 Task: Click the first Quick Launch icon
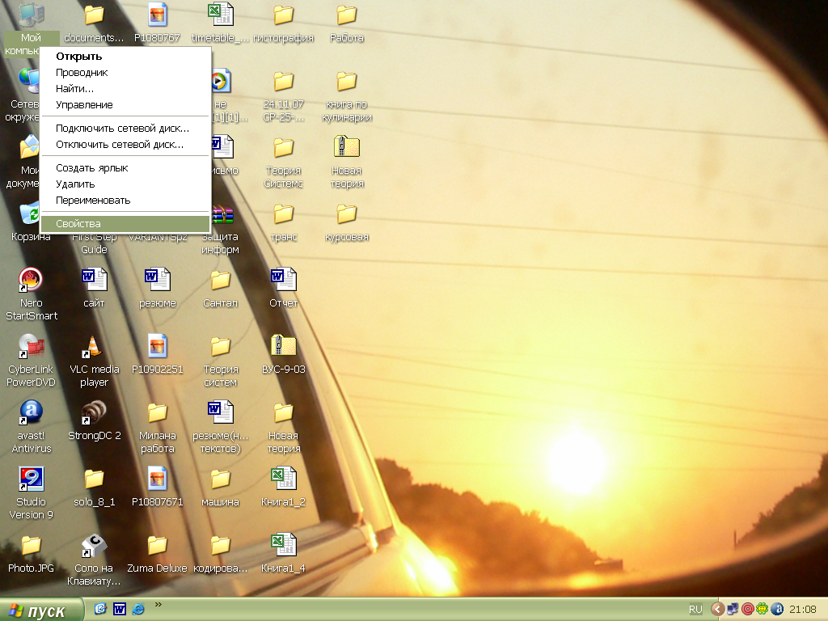(100, 609)
